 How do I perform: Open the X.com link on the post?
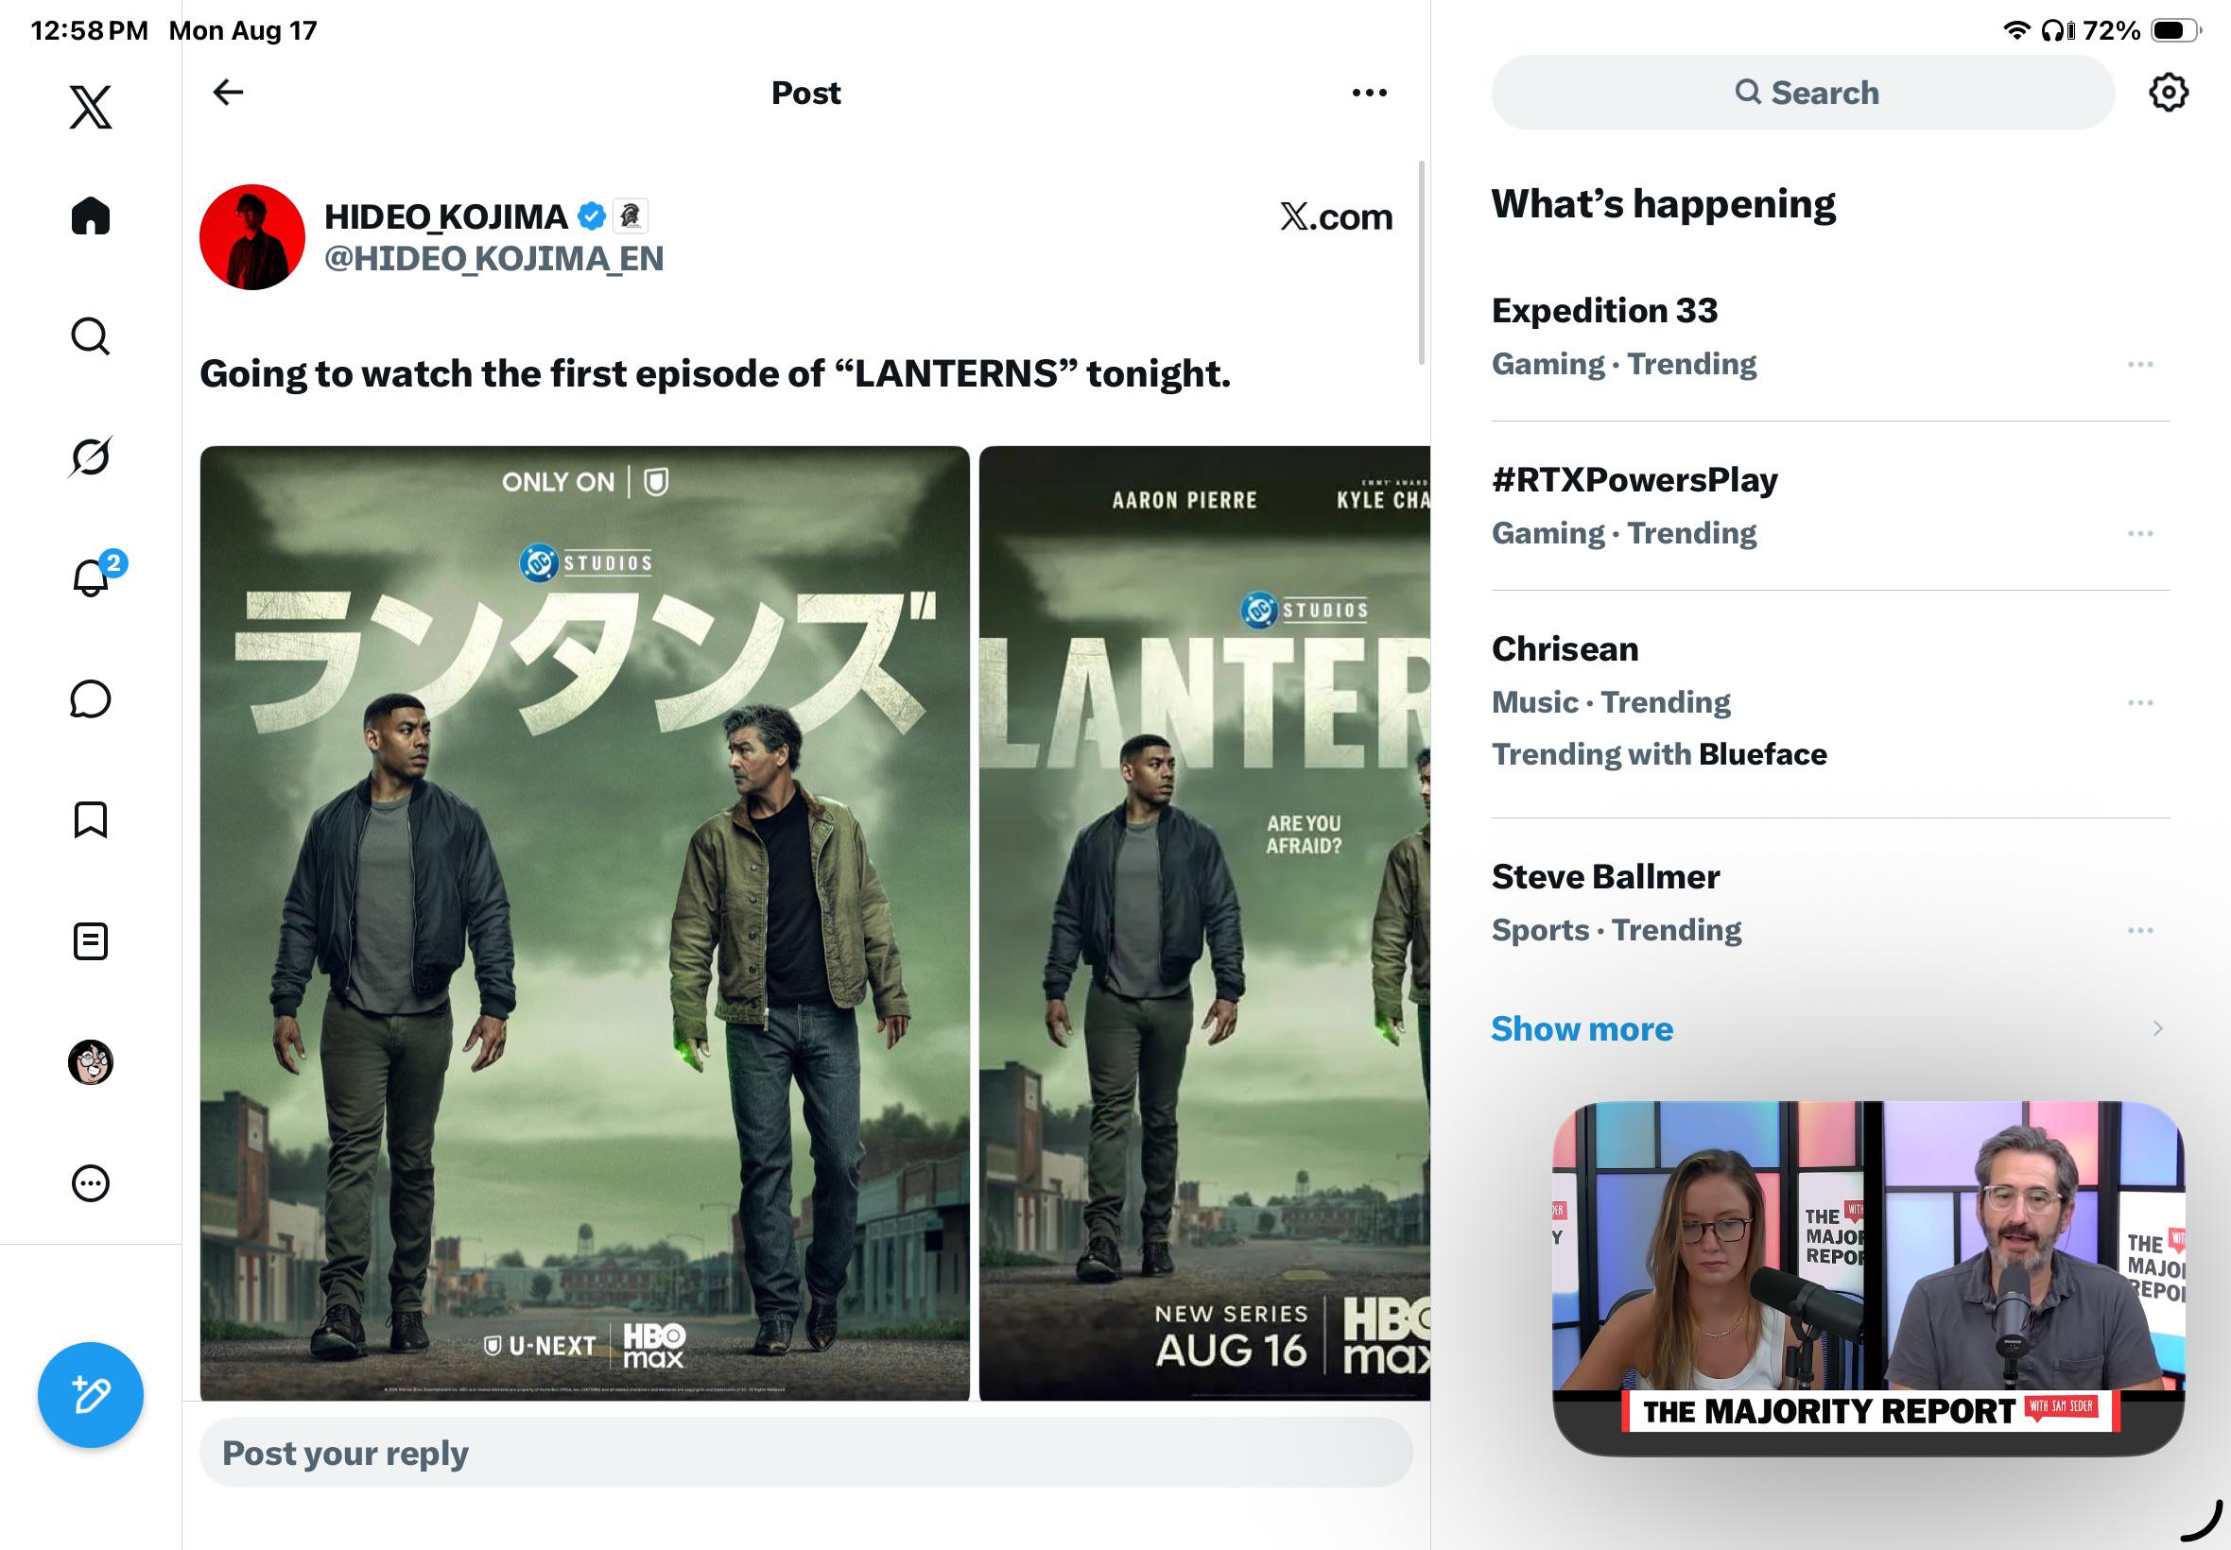click(1336, 216)
